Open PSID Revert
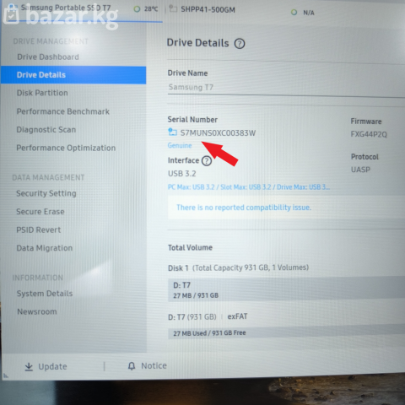 tap(39, 230)
